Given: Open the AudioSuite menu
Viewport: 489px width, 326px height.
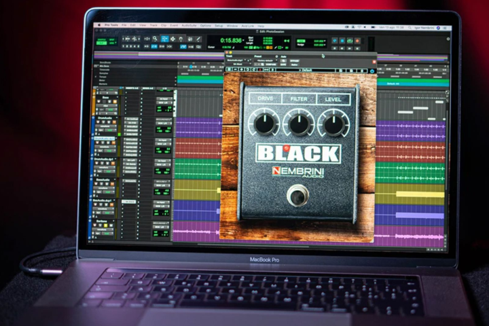Looking at the screenshot, I should [189, 26].
